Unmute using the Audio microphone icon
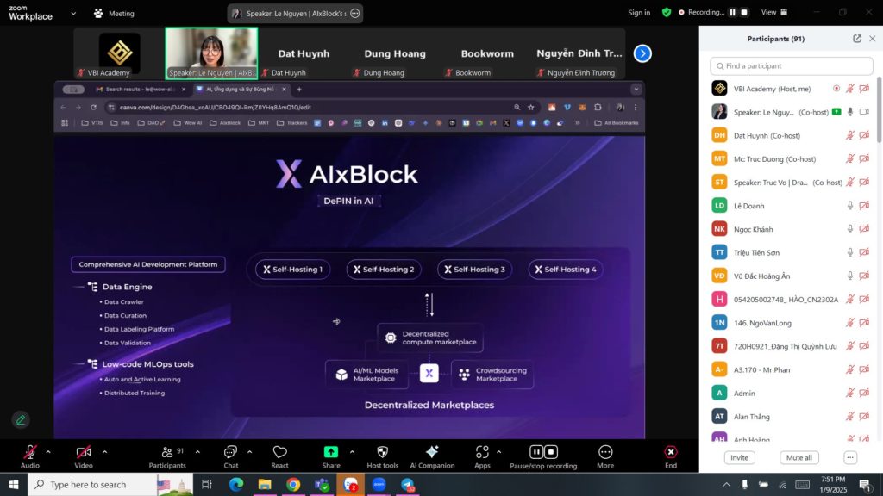This screenshot has width=883, height=496. click(x=30, y=452)
